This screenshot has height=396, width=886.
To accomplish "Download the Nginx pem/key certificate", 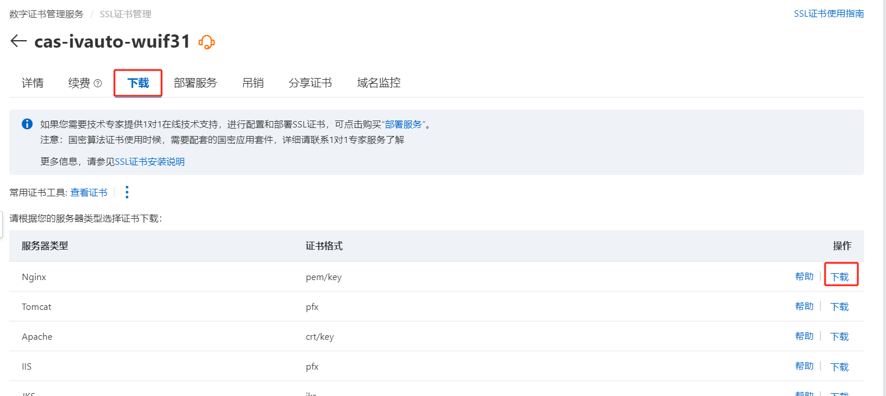I will coord(839,277).
